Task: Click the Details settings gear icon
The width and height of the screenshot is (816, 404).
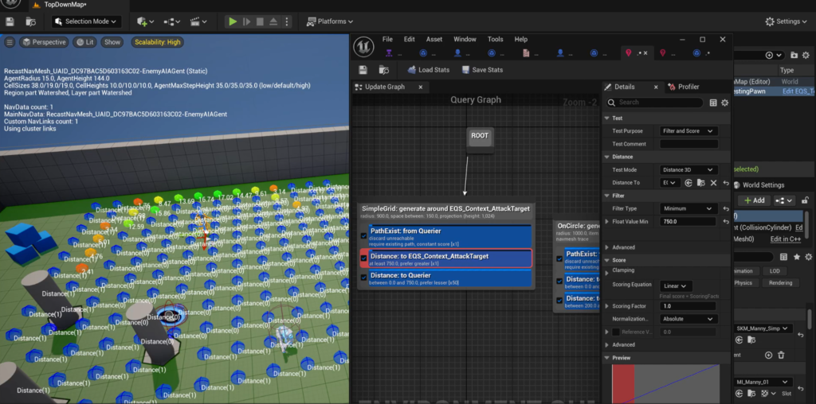Action: tap(724, 103)
